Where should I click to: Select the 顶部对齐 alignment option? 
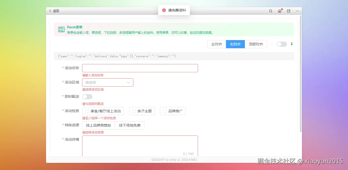pos(256,44)
